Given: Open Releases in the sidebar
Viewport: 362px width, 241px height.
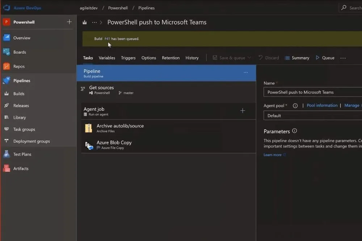Looking at the screenshot, I should pos(21,105).
